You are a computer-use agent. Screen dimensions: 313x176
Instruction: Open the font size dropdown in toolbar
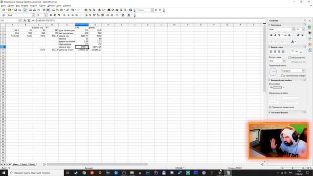pyautogui.click(x=45, y=15)
